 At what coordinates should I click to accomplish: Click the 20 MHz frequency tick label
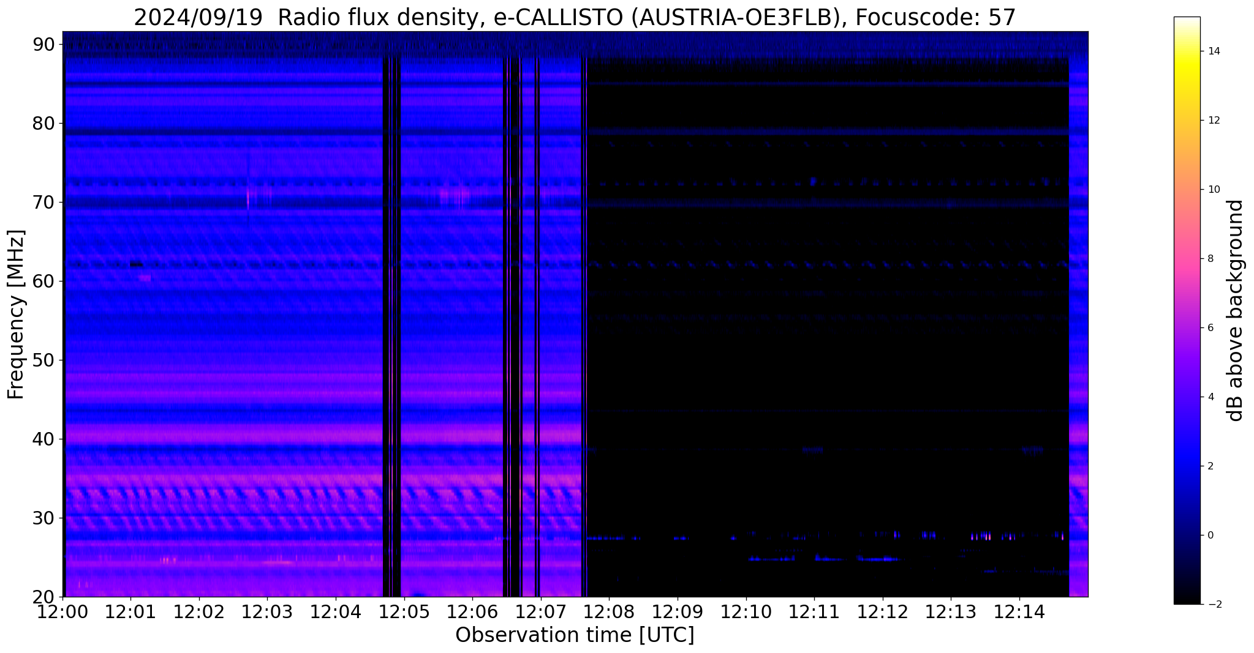click(43, 597)
